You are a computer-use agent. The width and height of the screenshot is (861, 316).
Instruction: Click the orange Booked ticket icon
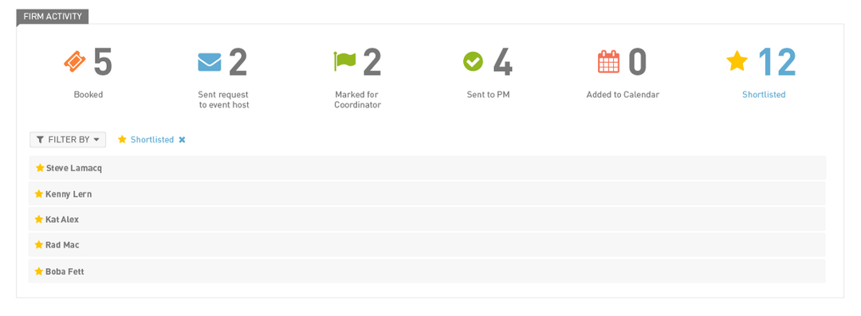click(75, 62)
